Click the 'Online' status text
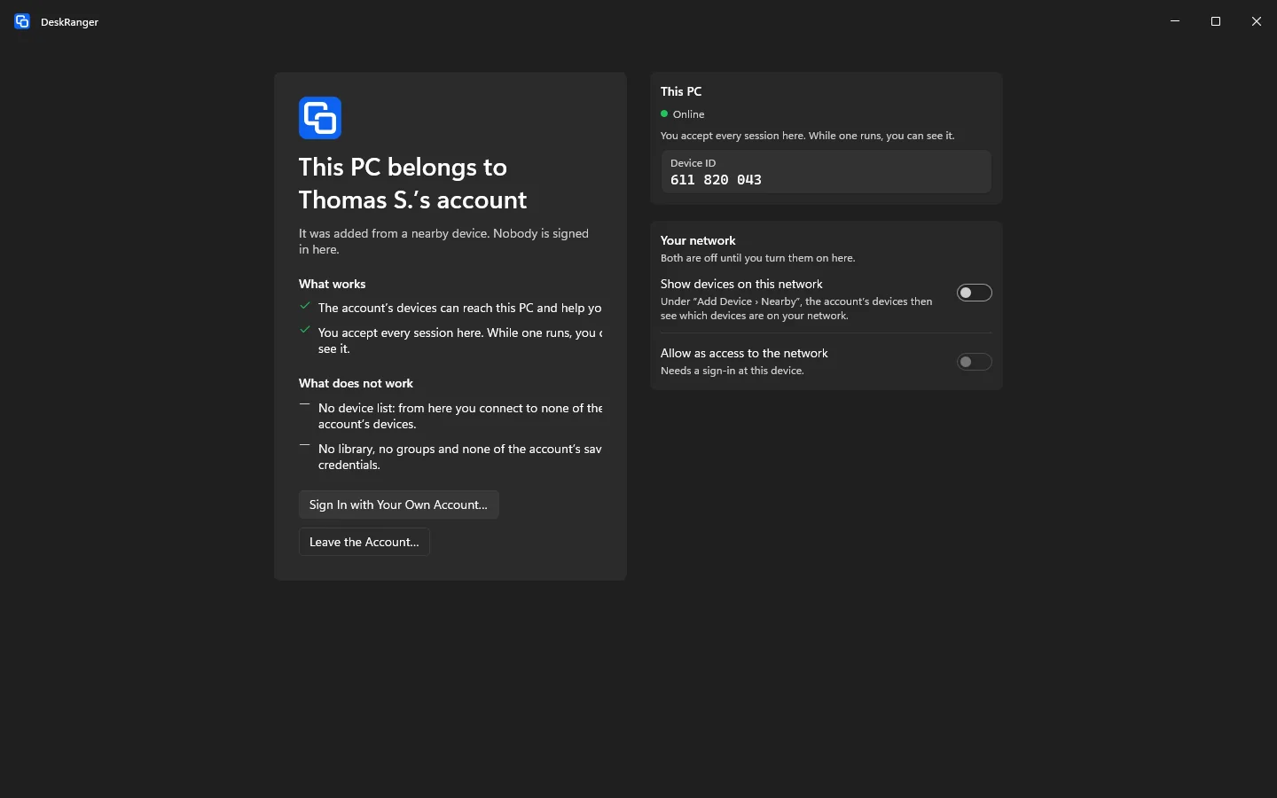This screenshot has width=1277, height=798. point(689,114)
